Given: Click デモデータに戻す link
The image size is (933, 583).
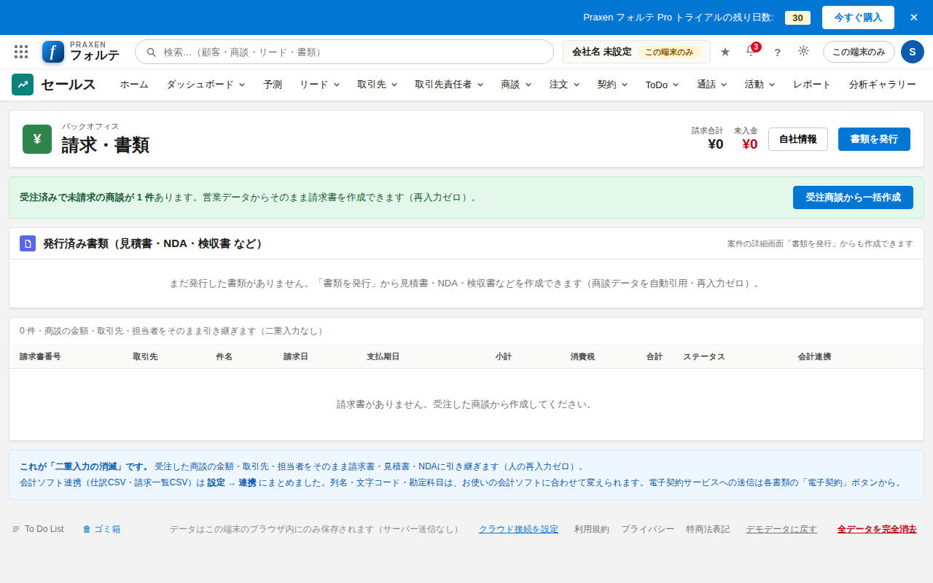Looking at the screenshot, I should (x=781, y=529).
